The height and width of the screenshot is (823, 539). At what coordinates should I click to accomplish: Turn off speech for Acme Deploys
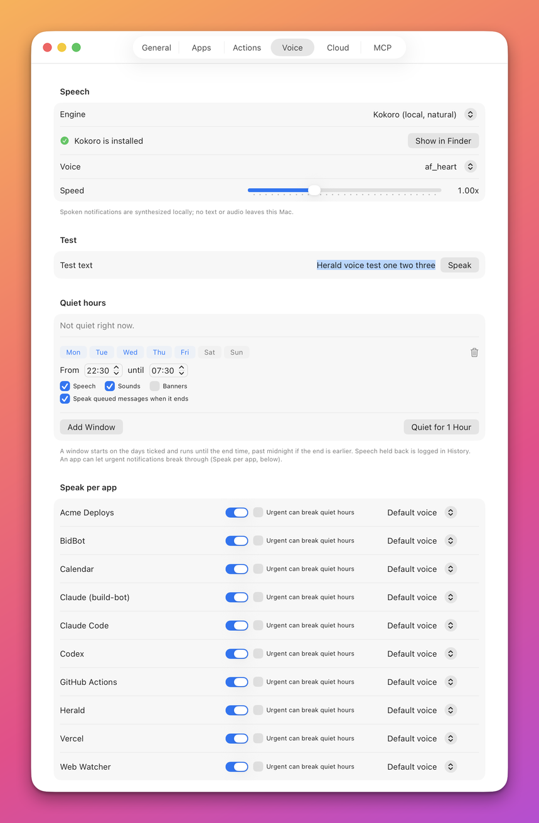[237, 512]
